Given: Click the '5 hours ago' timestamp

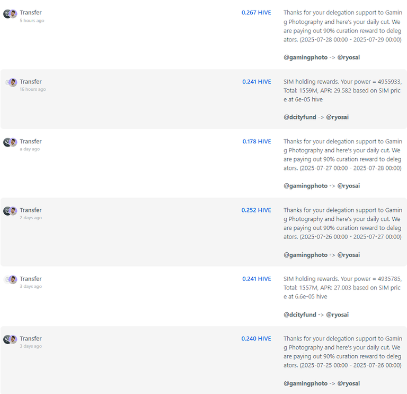Looking at the screenshot, I should pos(32,21).
